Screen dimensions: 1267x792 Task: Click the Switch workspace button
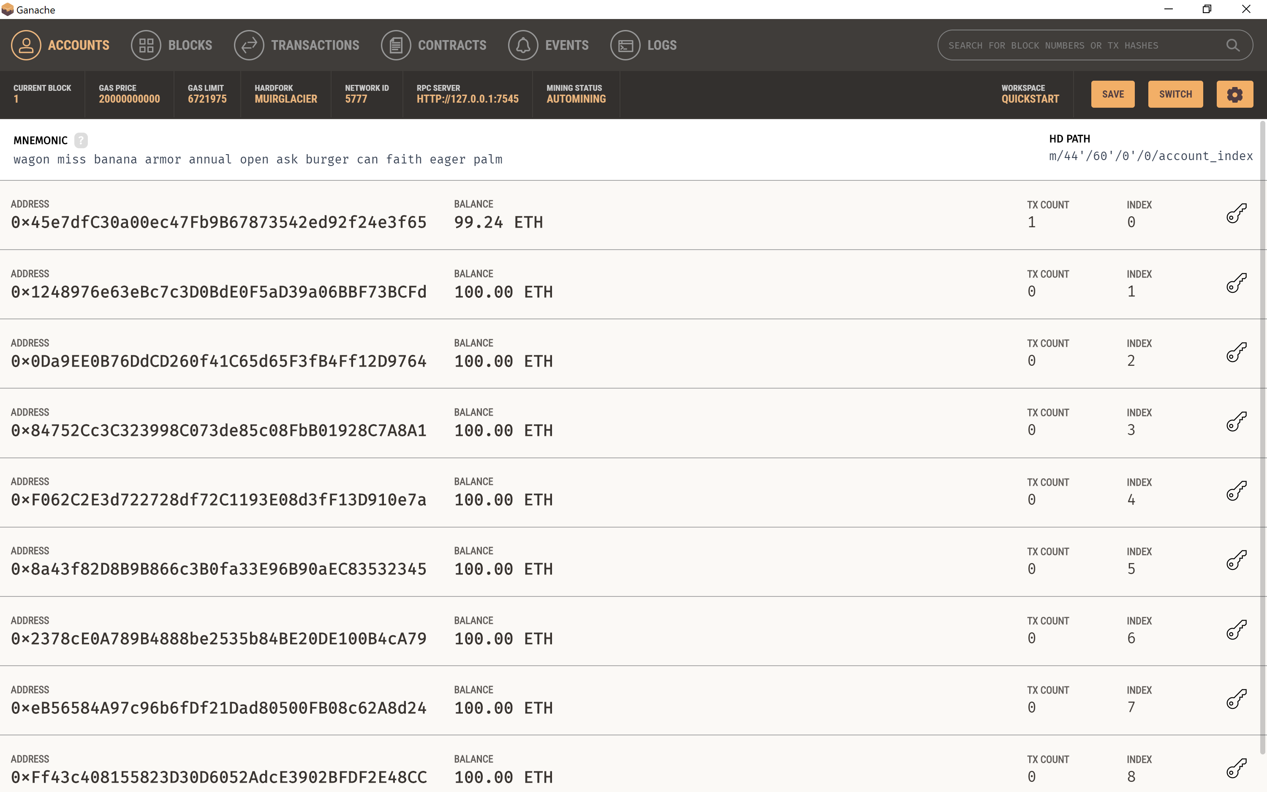[x=1175, y=94]
